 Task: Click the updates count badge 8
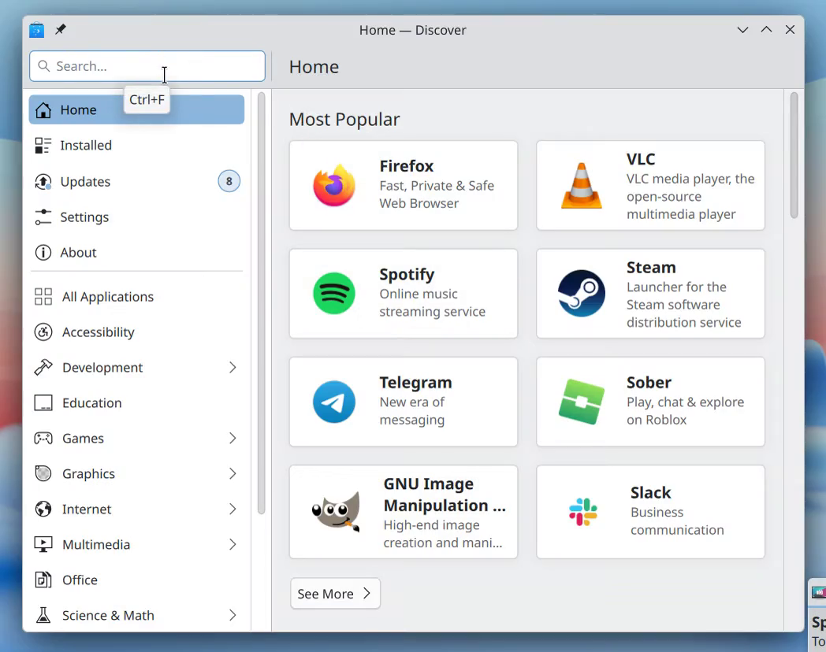pos(229,182)
